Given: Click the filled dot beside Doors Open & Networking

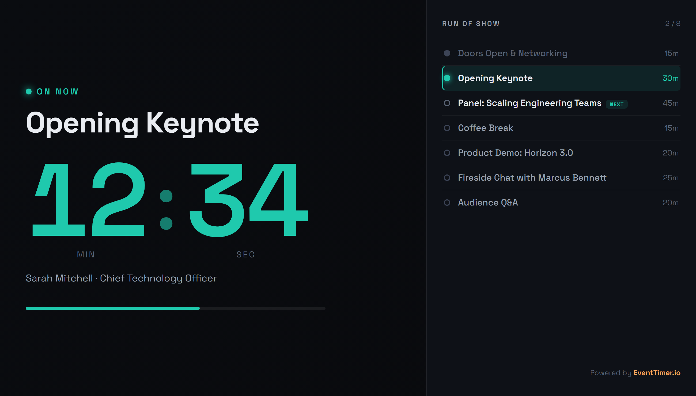Looking at the screenshot, I should (447, 53).
